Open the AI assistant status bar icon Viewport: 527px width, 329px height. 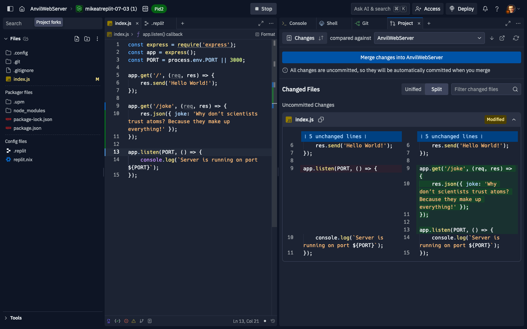109,321
